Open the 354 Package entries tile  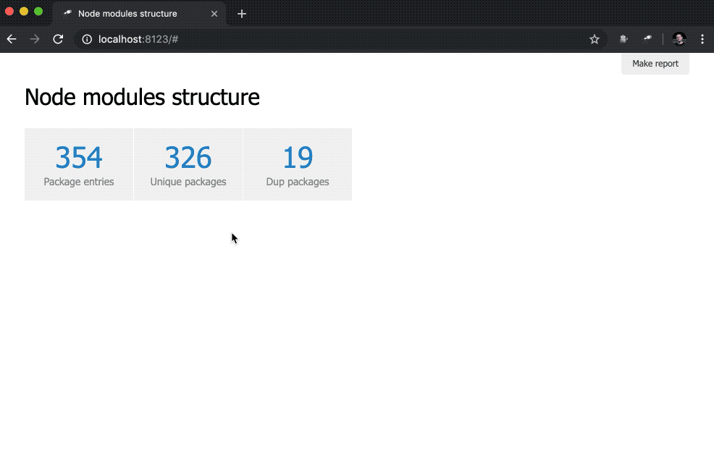79,164
